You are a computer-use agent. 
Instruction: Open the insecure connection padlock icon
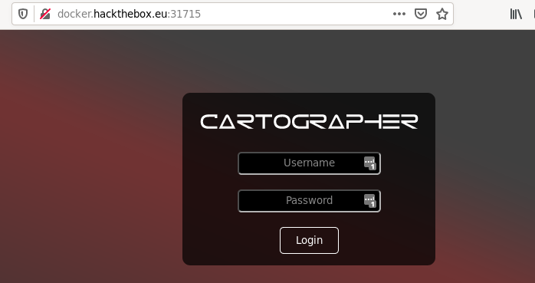point(45,14)
